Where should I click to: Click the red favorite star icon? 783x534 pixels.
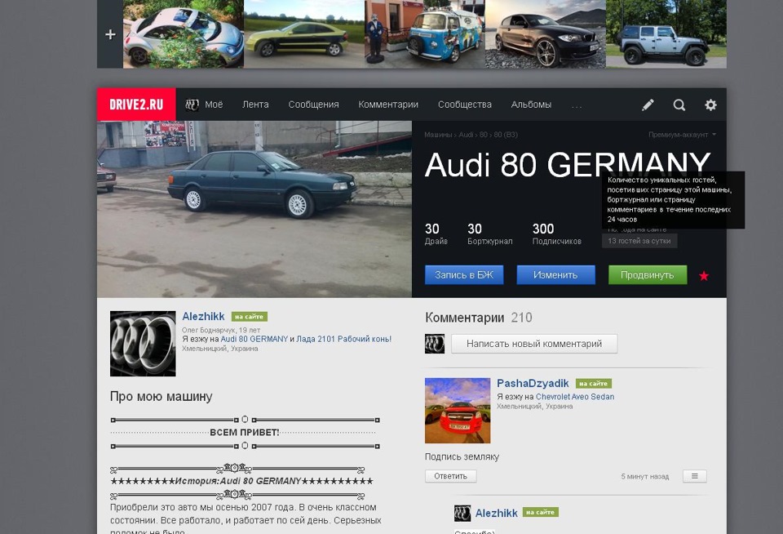coord(704,275)
